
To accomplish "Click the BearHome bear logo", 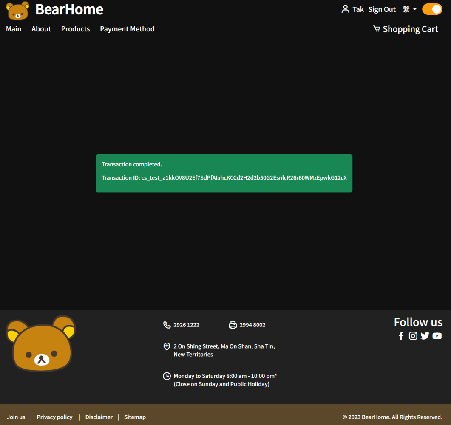I will click(17, 9).
